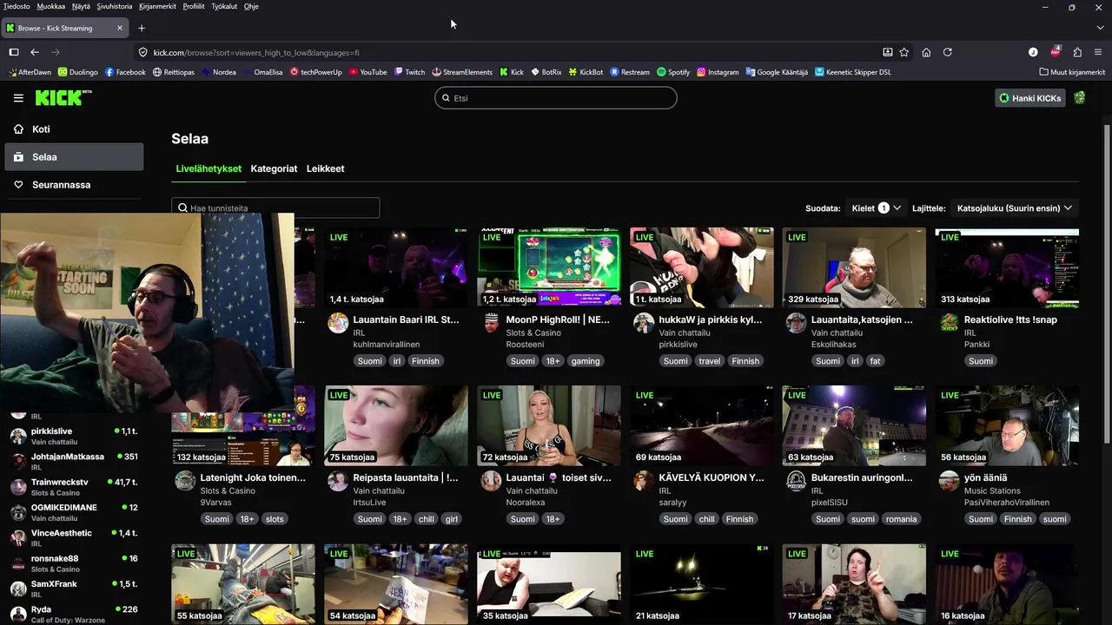Open a new browser tab
The width and height of the screenshot is (1112, 625).
point(142,28)
